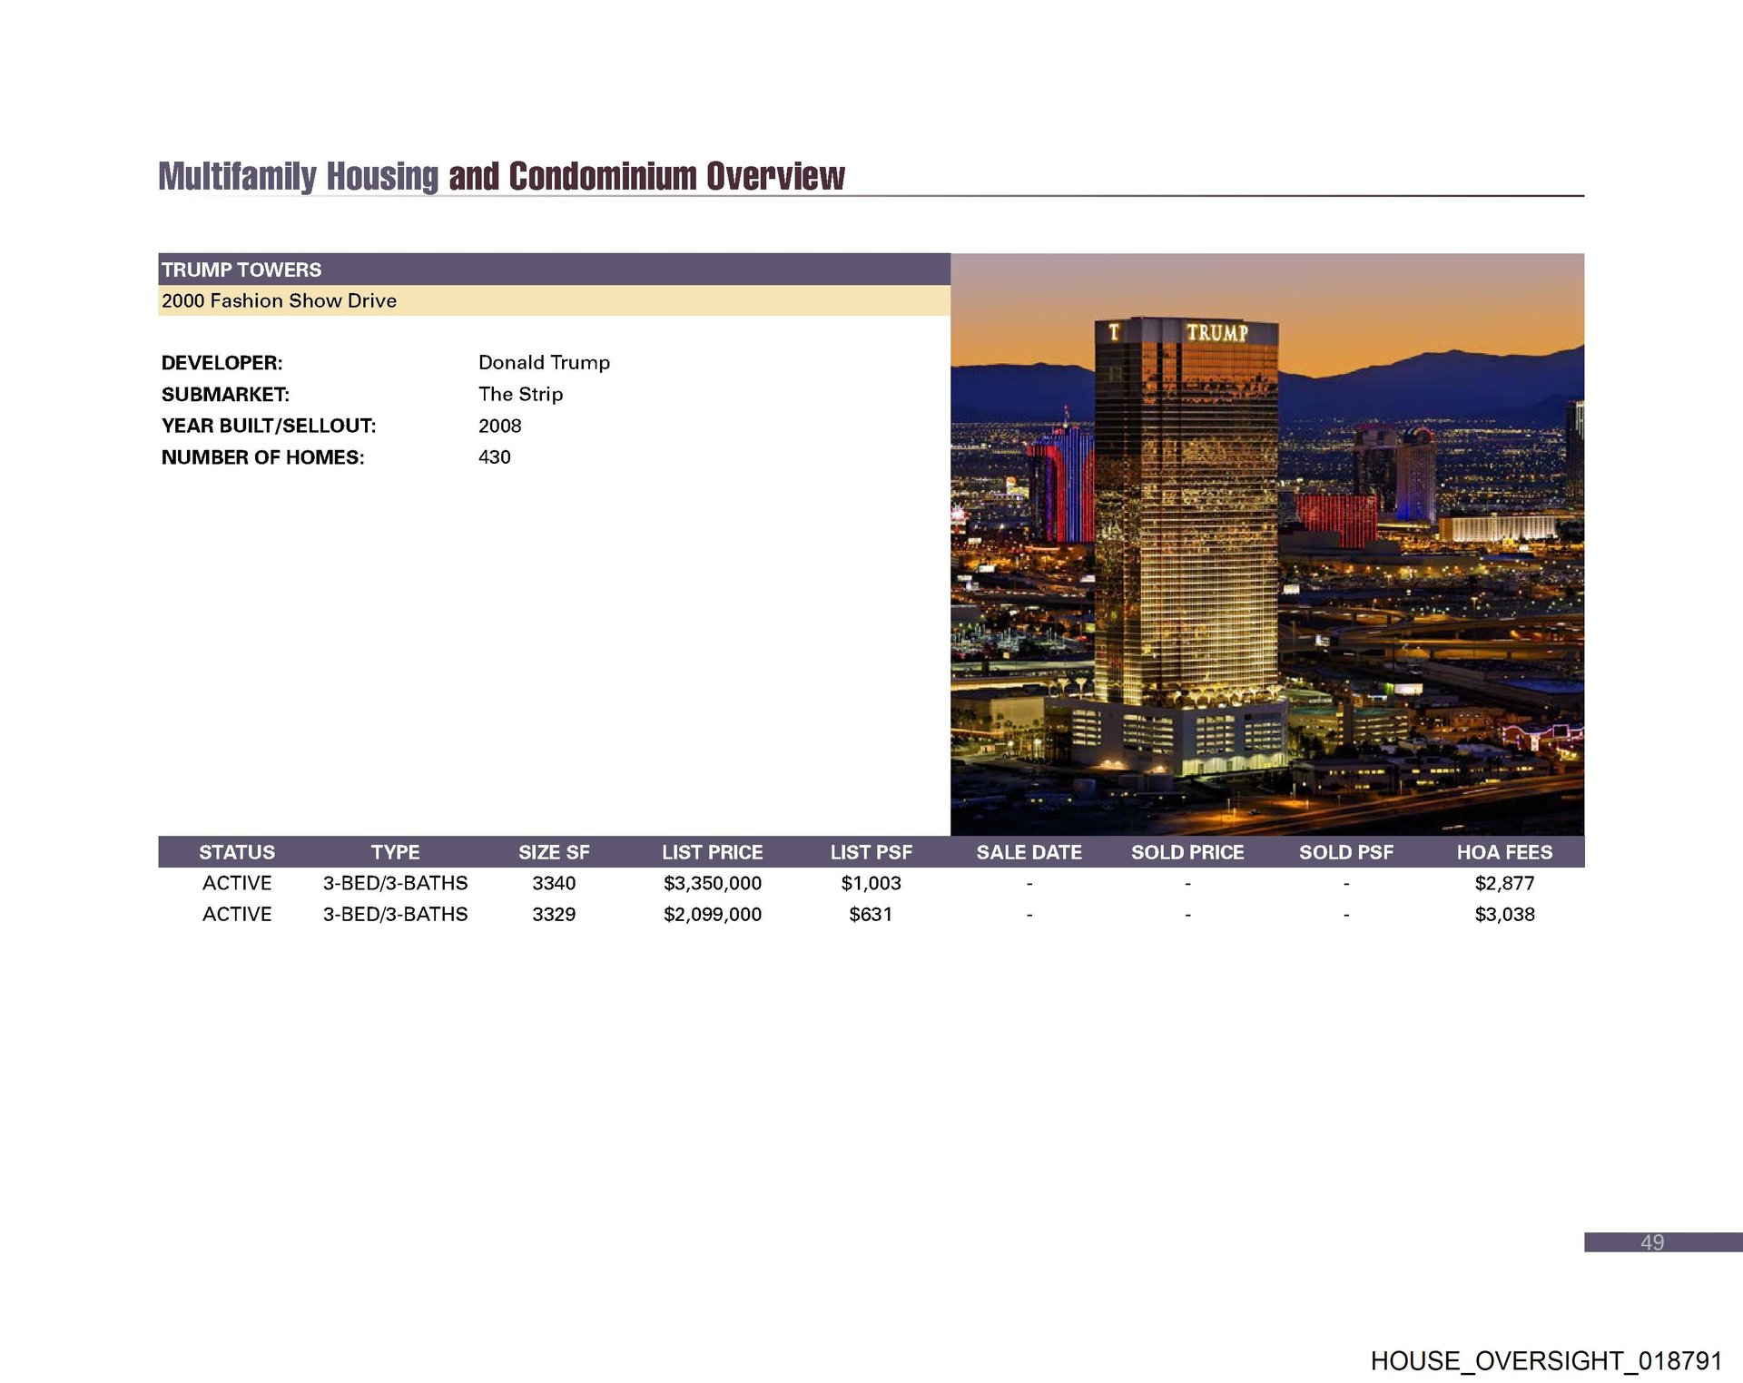1743x1383 pixels.
Task: Select the $3,350,000 list price cell
Action: [x=712, y=883]
